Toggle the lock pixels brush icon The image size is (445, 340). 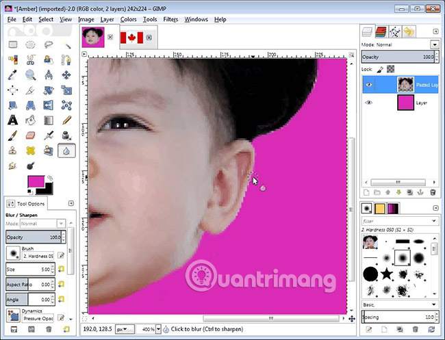380,69
